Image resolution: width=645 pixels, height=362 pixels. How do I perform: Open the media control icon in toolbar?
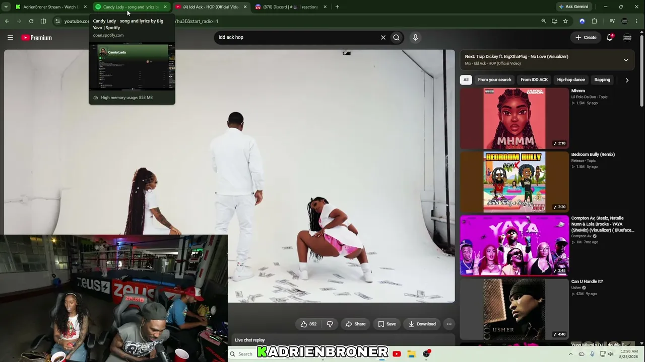coord(612,21)
